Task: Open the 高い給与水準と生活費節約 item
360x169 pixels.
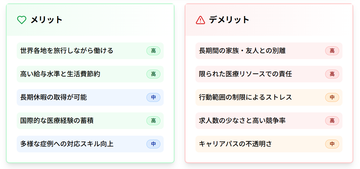Action: (x=90, y=74)
